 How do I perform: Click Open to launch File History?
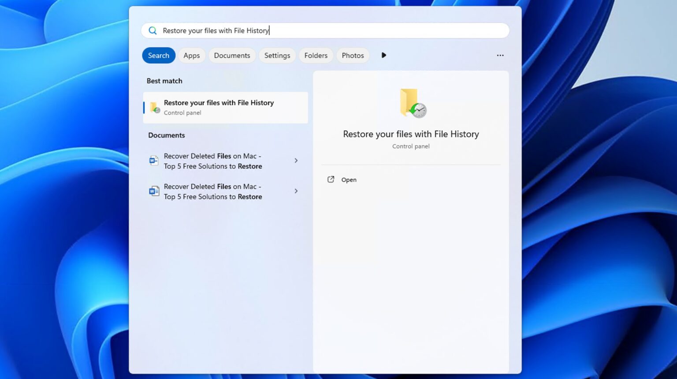coord(349,180)
